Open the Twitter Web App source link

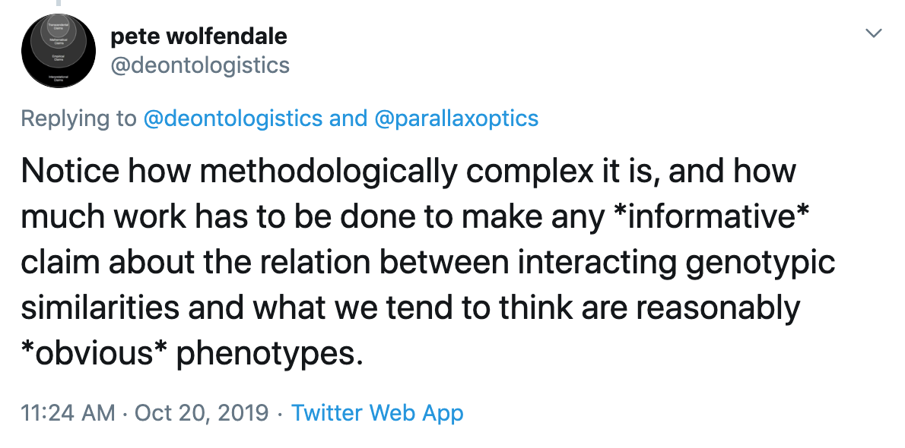coord(377,413)
